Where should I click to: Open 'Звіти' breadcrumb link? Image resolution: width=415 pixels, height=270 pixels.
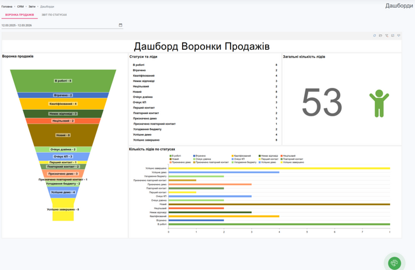pos(32,6)
